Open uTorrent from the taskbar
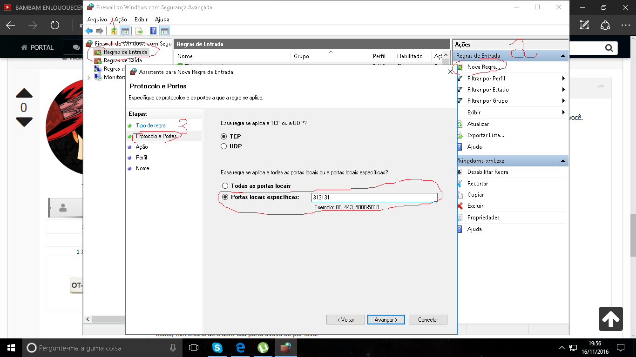The width and height of the screenshot is (636, 357). pos(263,347)
